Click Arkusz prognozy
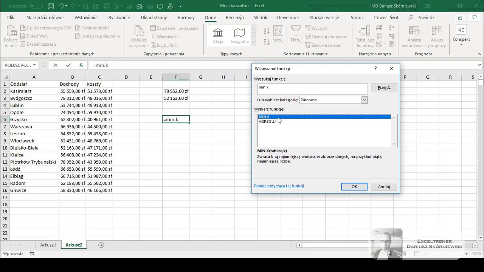484x272 pixels. point(437,37)
